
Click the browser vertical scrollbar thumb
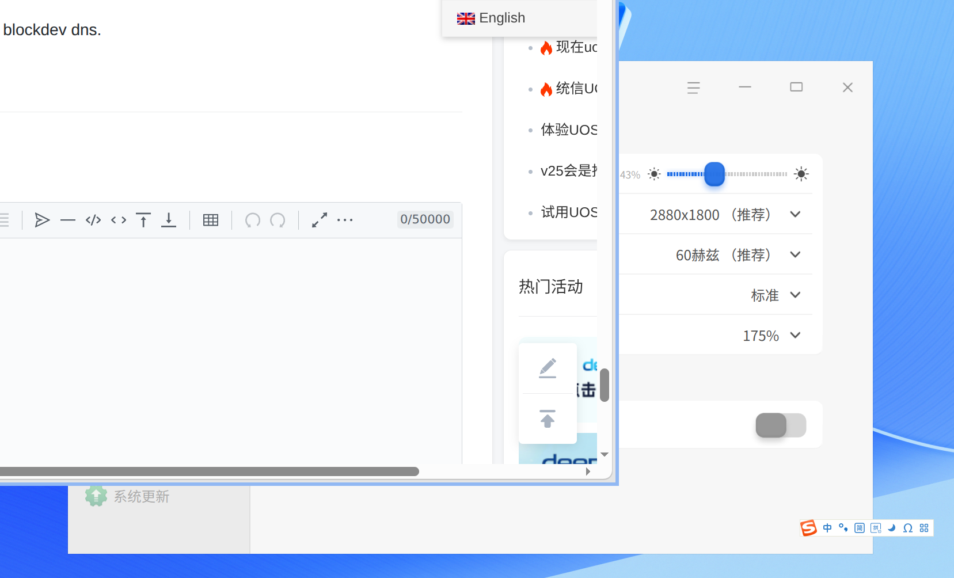pos(605,385)
